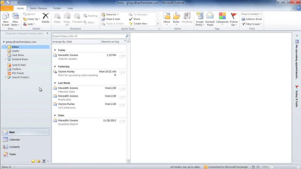The image size is (301, 169).
Task: Click the zoom slider in status bar
Action: click(x=285, y=167)
